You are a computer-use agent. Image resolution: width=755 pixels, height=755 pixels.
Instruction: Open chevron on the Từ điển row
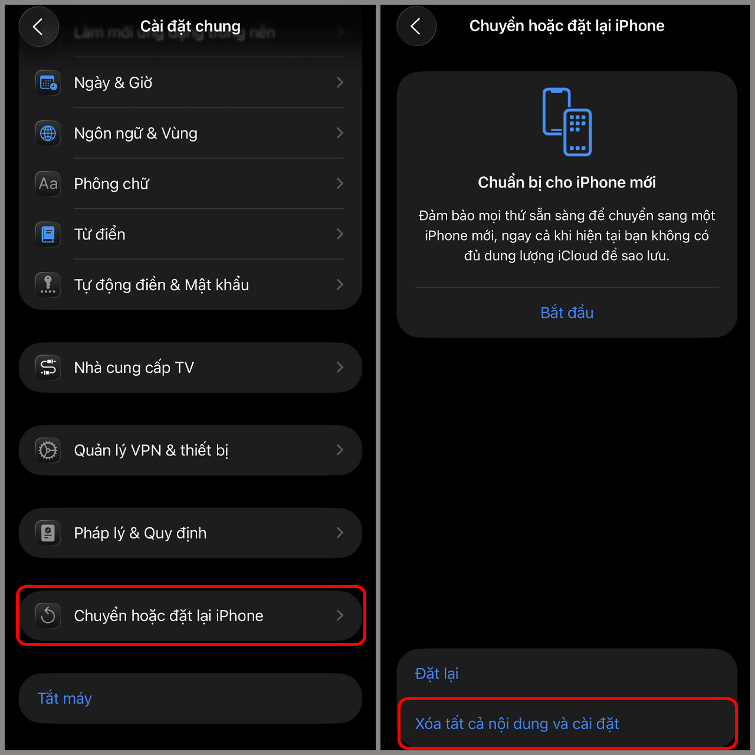pos(340,234)
